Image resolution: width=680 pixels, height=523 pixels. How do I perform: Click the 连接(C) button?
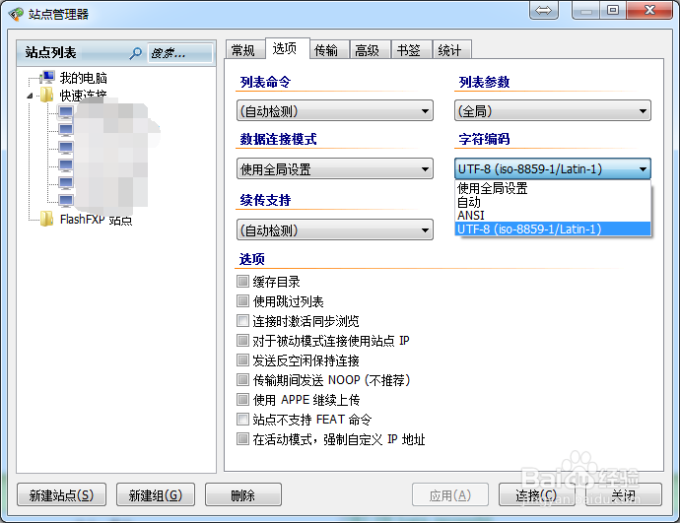pos(537,494)
